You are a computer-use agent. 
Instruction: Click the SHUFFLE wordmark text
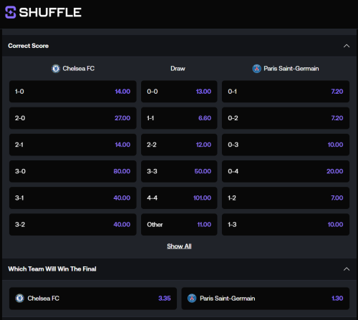(50, 12)
